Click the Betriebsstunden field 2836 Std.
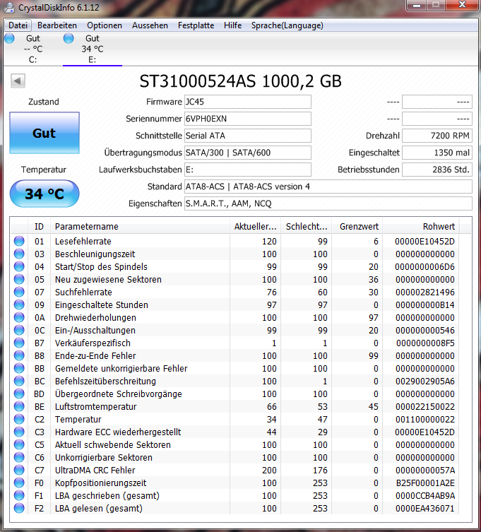The image size is (481, 532). tap(437, 170)
